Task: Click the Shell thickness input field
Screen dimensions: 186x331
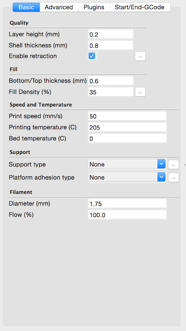Action: (x=111, y=46)
